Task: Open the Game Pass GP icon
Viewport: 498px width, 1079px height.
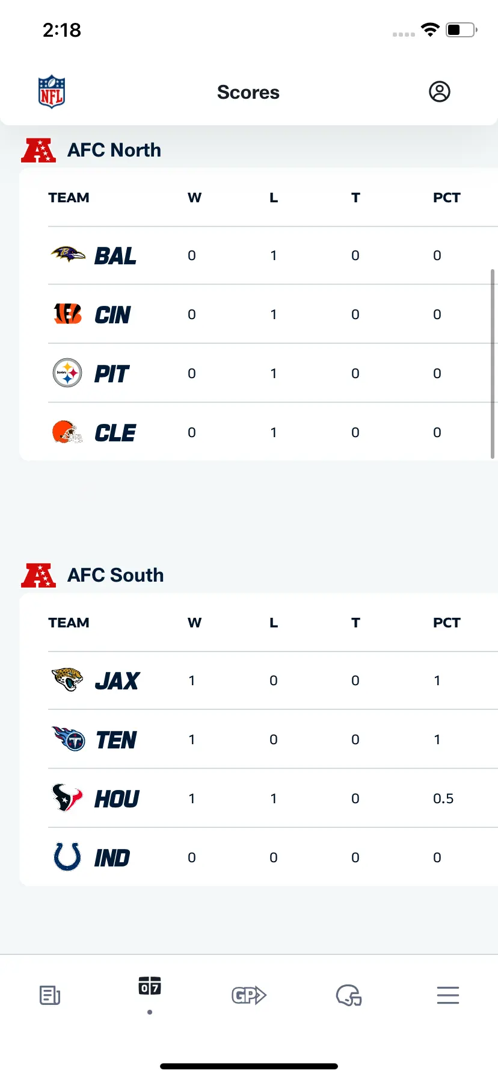Action: coord(249,995)
